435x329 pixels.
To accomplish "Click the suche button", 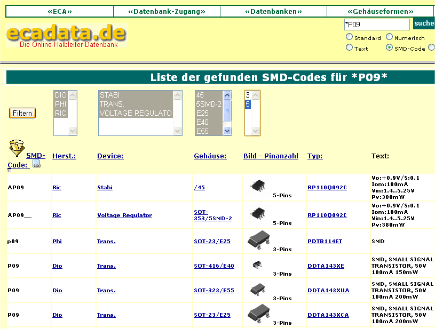I will pyautogui.click(x=424, y=23).
